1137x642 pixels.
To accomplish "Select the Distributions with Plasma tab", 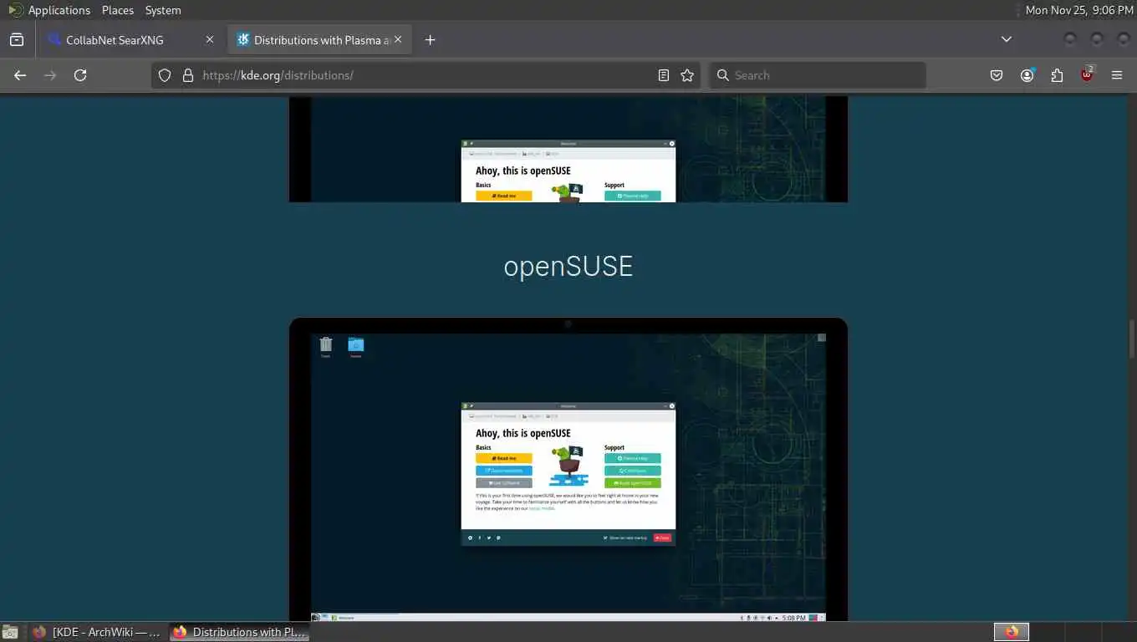I will [x=319, y=39].
